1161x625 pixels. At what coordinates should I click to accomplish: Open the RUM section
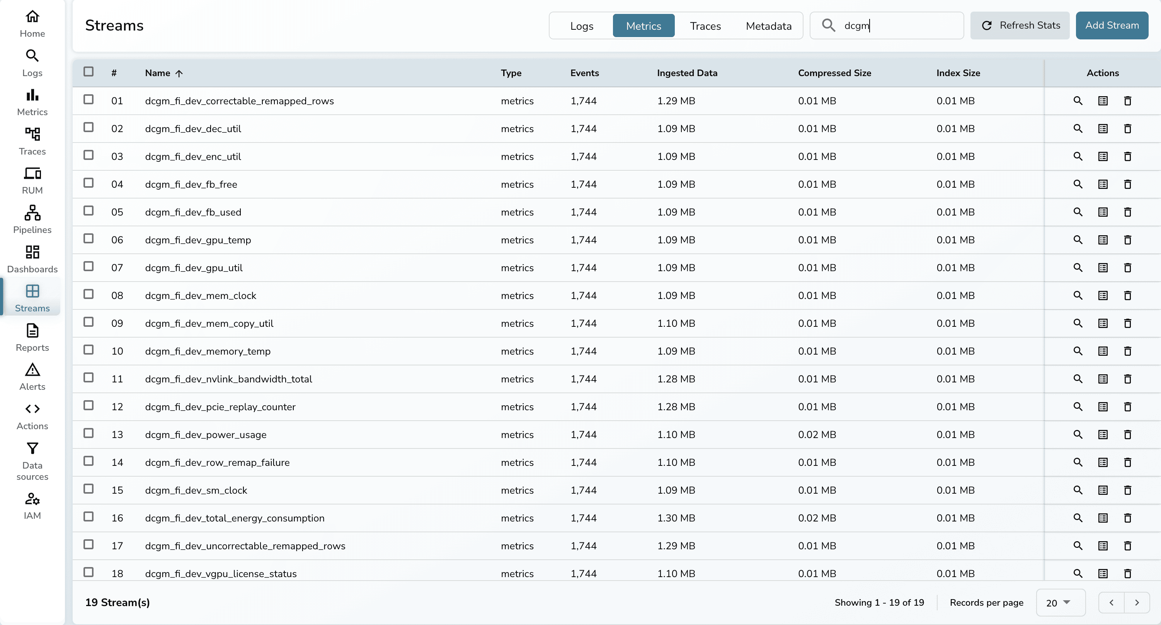point(32,180)
